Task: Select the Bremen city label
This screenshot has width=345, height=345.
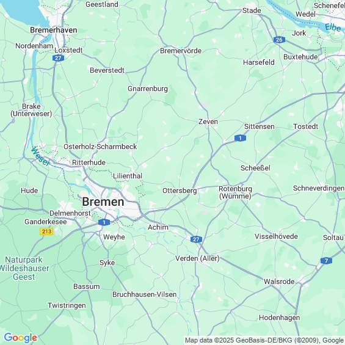Action: pos(103,202)
